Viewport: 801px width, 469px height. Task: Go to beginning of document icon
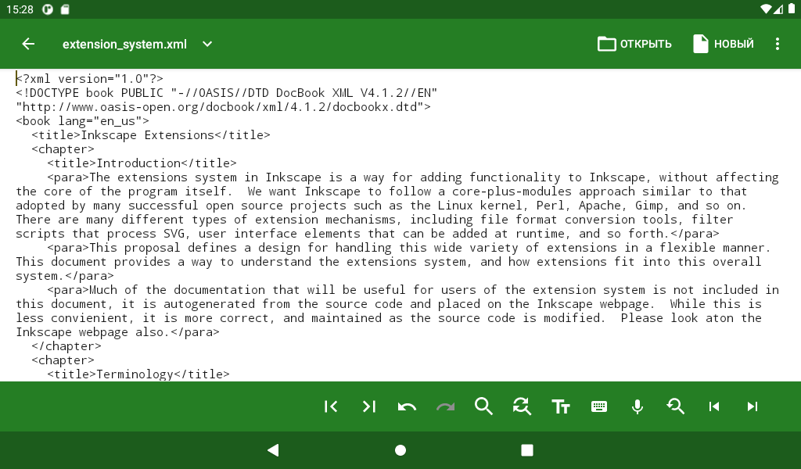714,406
